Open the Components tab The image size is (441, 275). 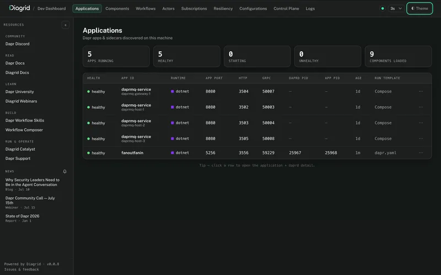117,8
